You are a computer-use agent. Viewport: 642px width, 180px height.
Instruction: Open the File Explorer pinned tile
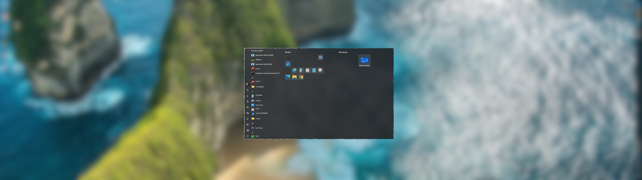pyautogui.click(x=294, y=77)
